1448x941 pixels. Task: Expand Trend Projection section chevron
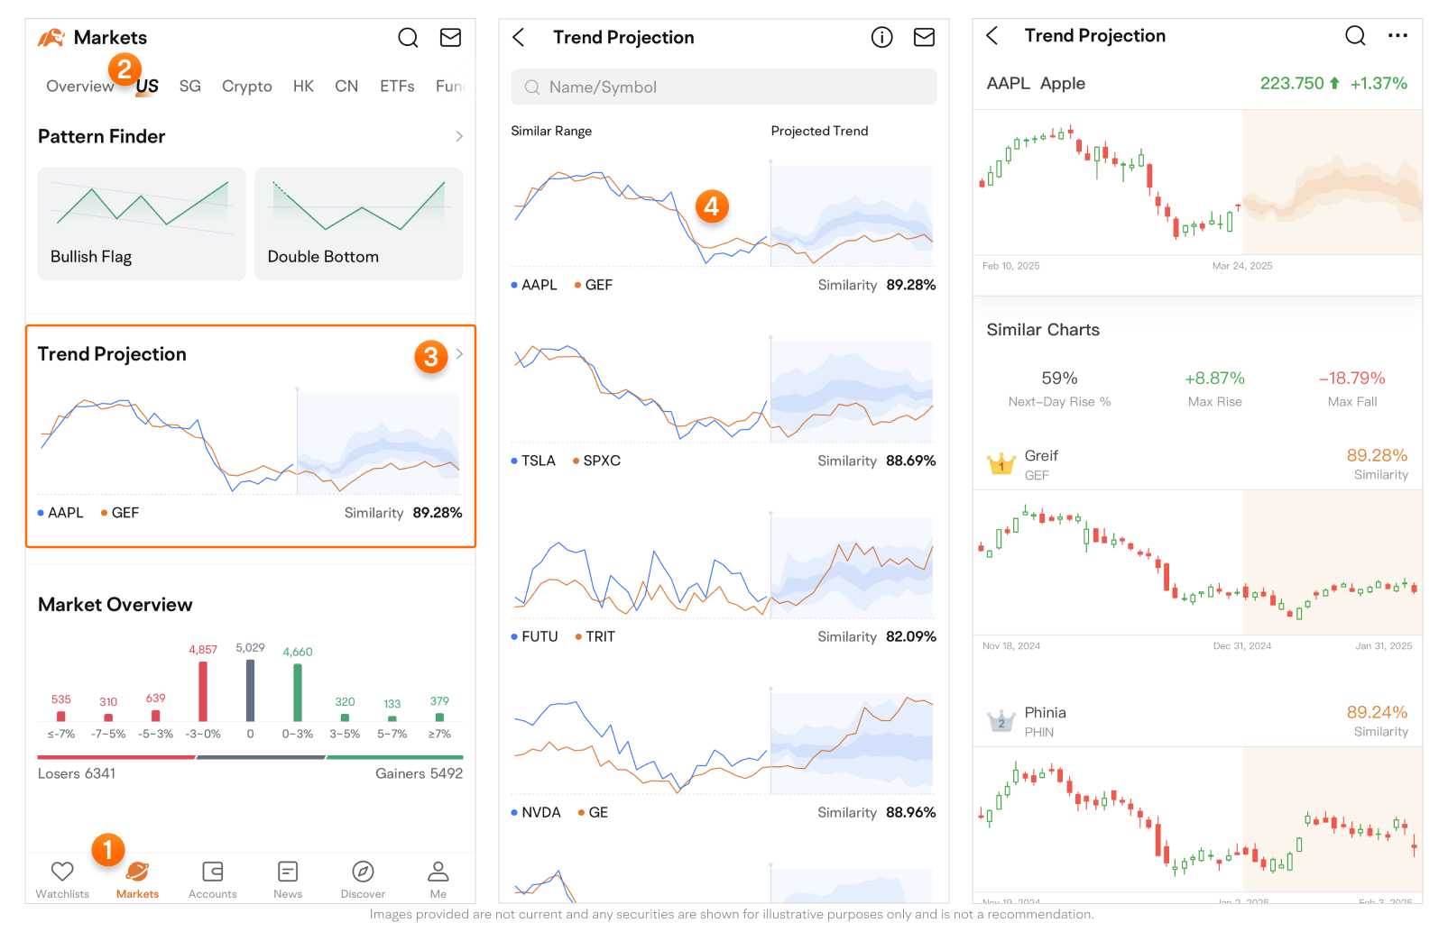coord(459,354)
